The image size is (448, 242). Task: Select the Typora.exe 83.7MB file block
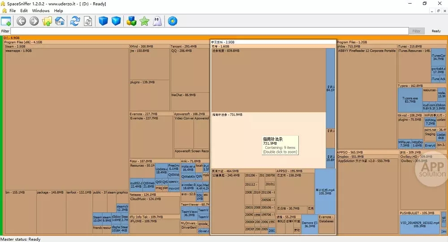[x=410, y=99]
